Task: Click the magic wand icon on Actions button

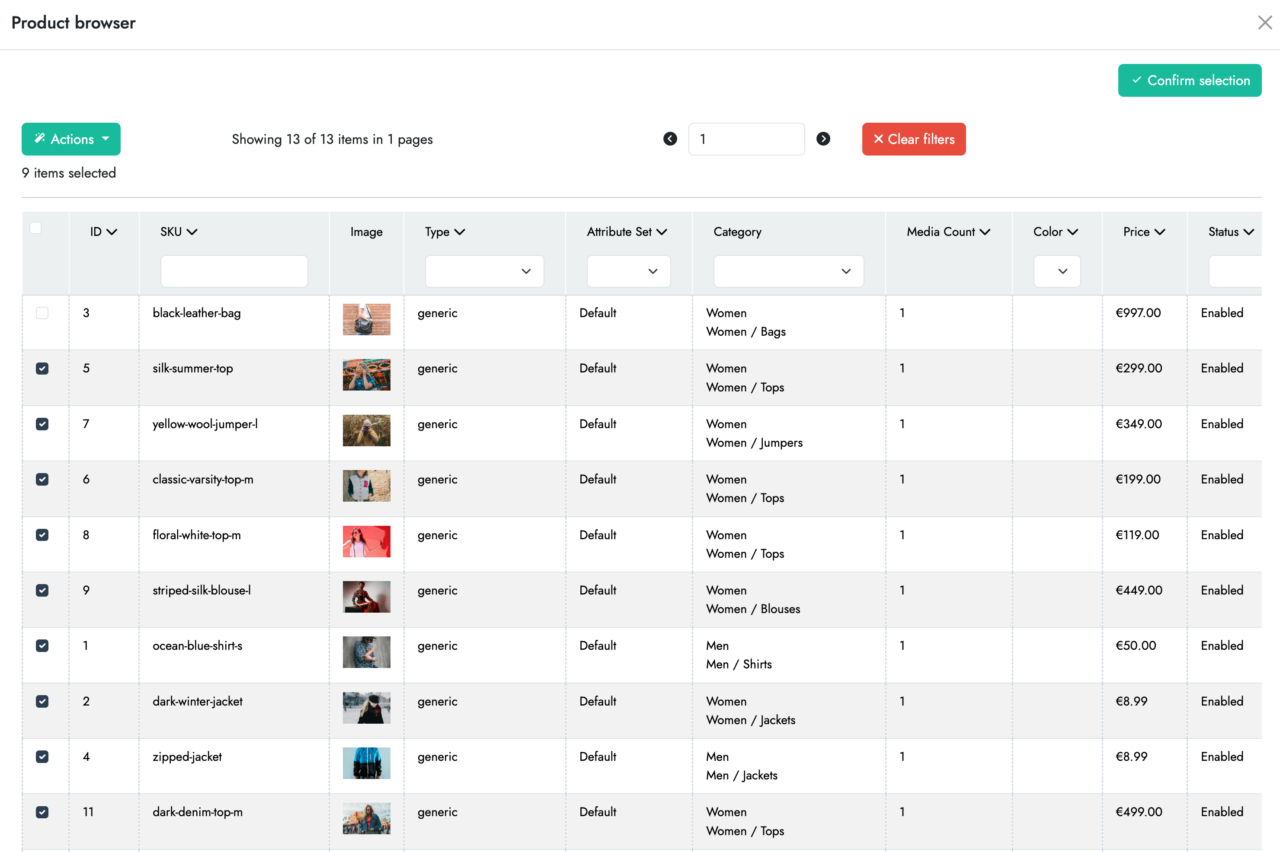Action: click(40, 139)
